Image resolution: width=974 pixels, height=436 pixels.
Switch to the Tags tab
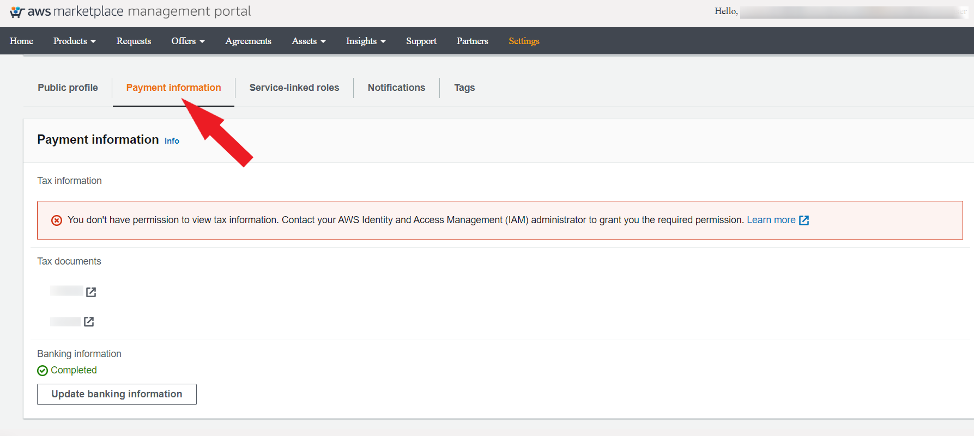464,88
